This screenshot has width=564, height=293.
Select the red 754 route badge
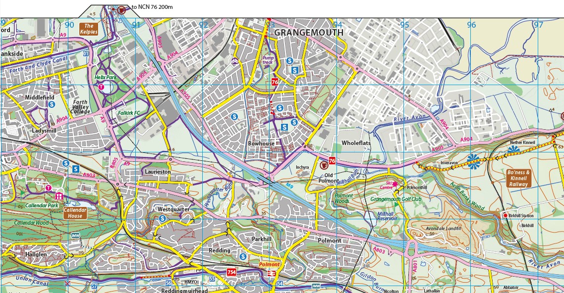231,272
